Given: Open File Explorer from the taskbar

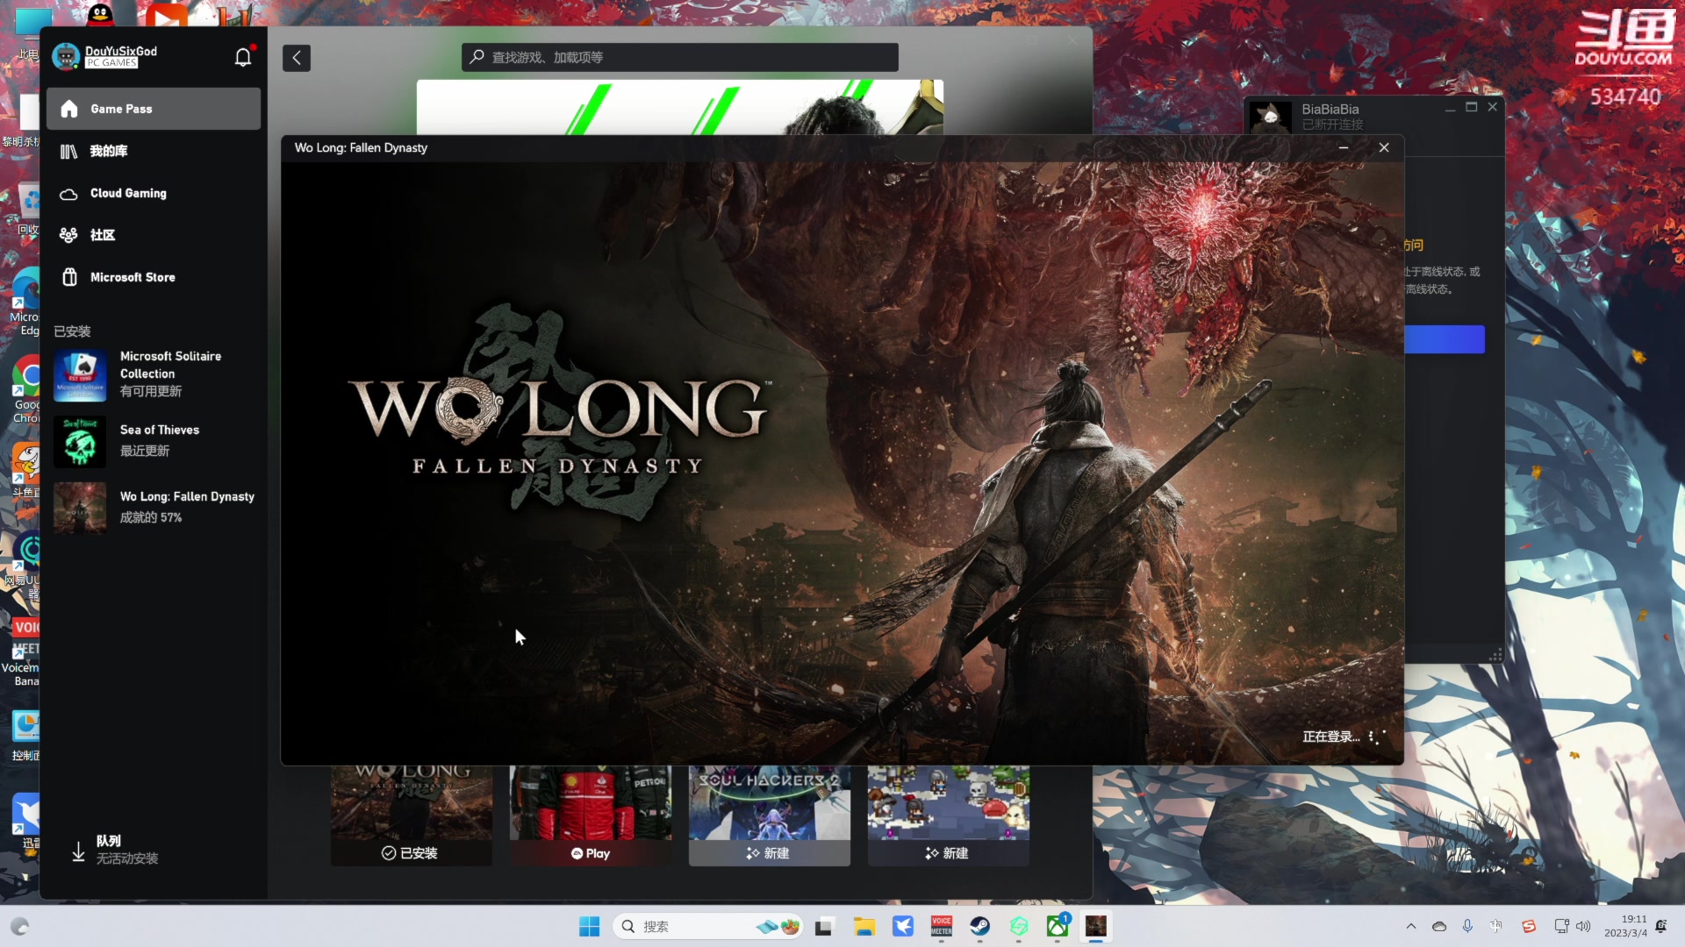Looking at the screenshot, I should [864, 926].
